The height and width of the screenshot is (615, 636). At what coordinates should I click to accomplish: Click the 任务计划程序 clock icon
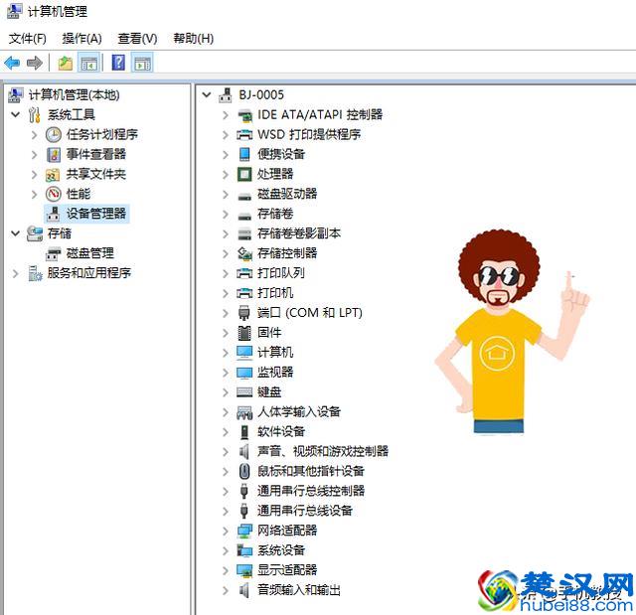tap(53, 134)
